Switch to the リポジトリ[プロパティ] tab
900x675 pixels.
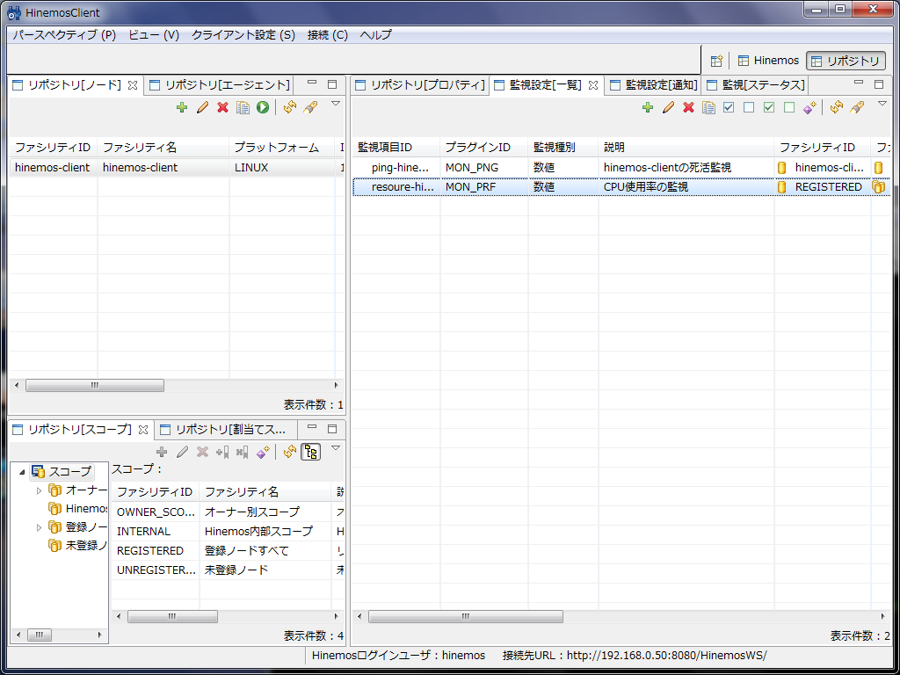pyautogui.click(x=420, y=85)
